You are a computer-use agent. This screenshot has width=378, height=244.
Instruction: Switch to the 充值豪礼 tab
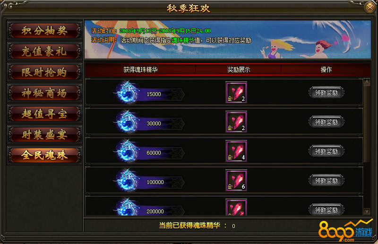44,52
